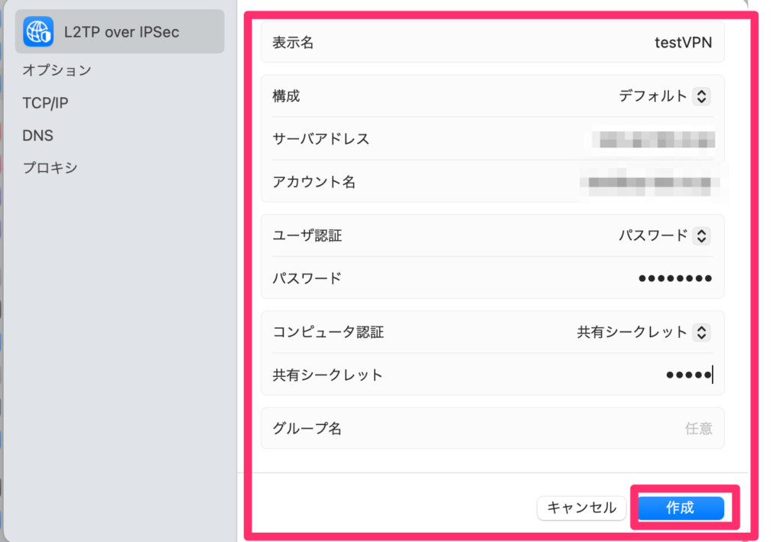Click the stepper arrows beside 共有シークレット selector

coord(701,332)
